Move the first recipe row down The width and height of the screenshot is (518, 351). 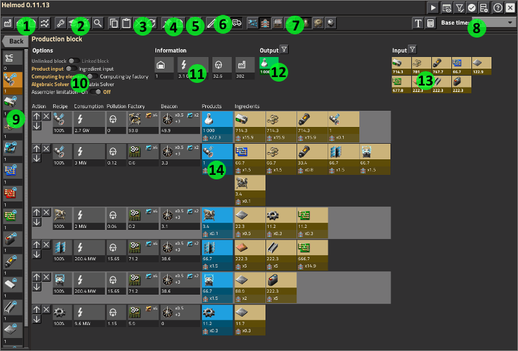click(x=36, y=126)
